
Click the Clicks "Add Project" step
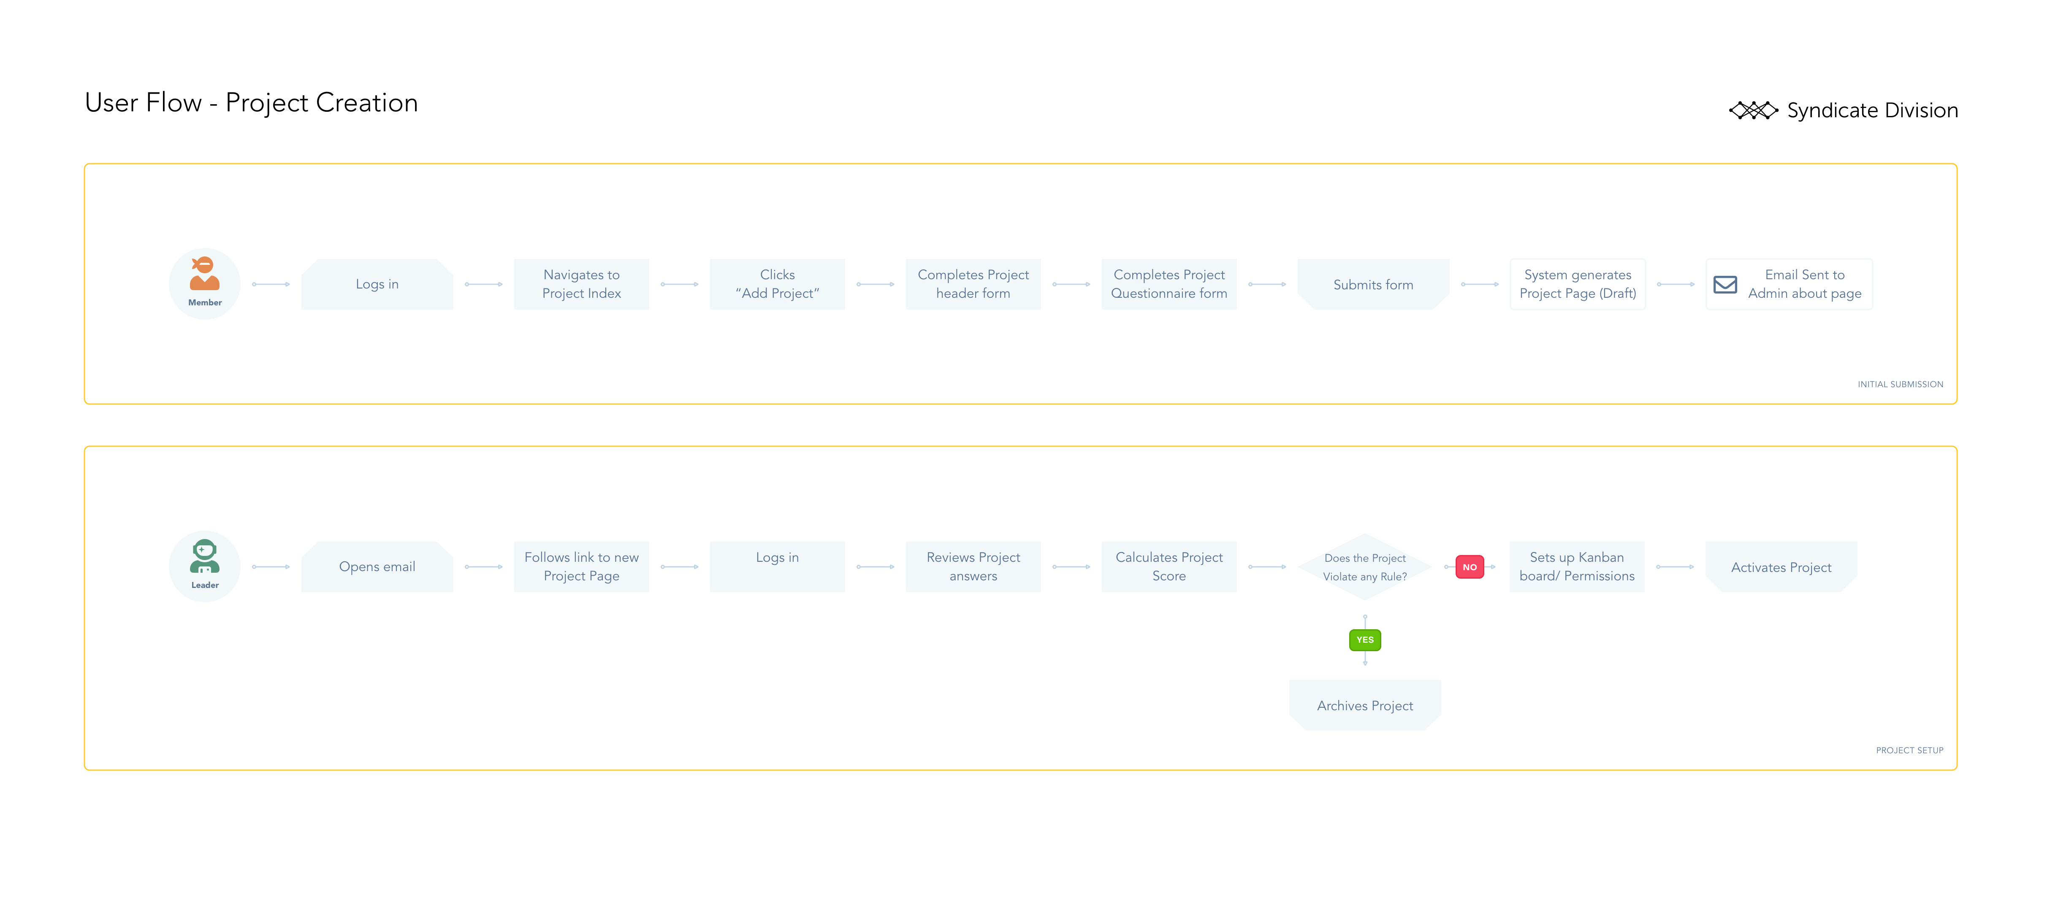(777, 284)
